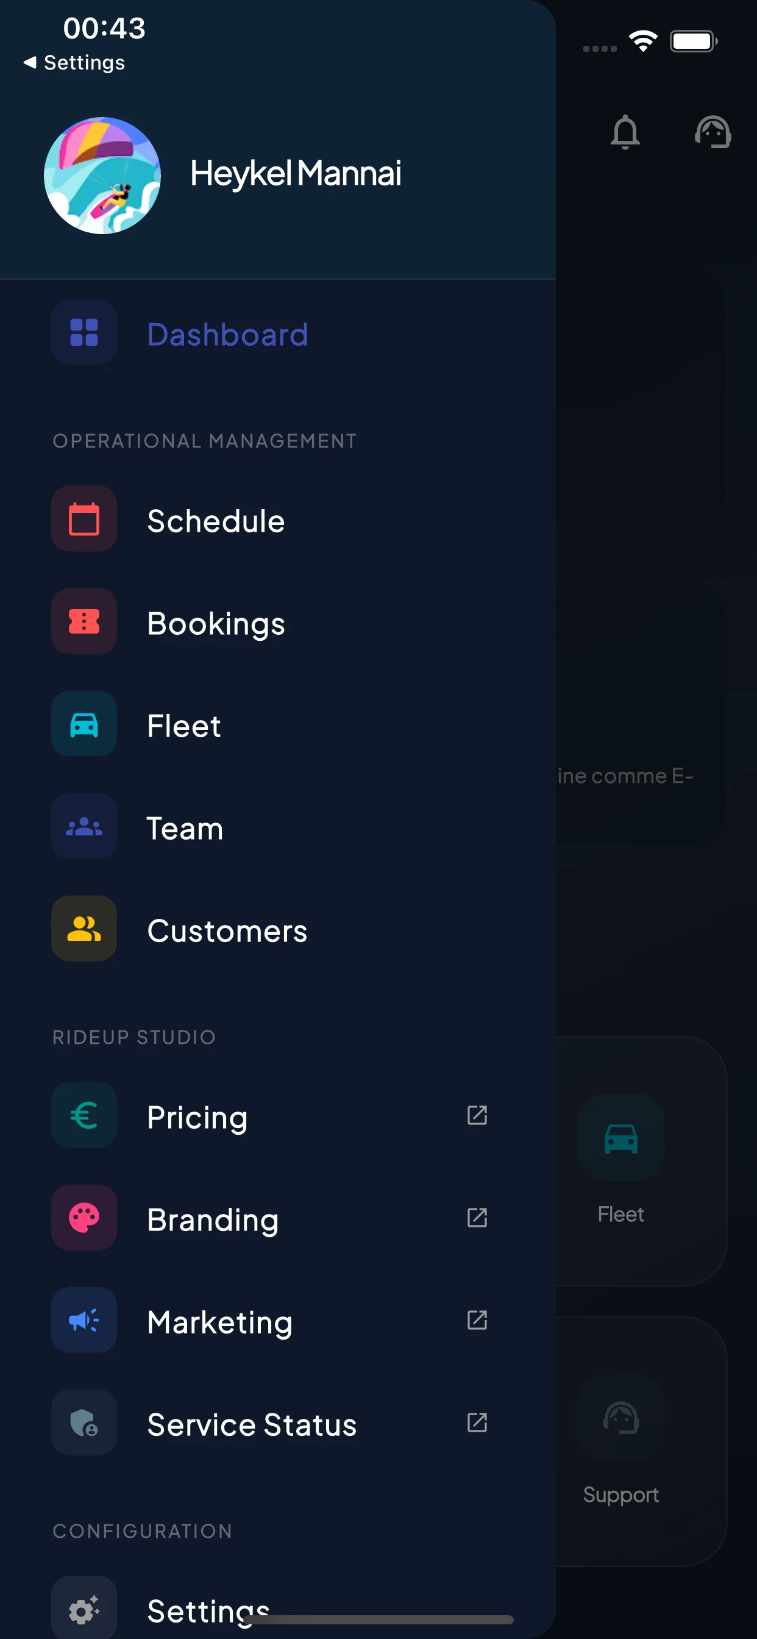Tap the Customers people icon
Viewport: 757px width, 1639px height.
[84, 929]
